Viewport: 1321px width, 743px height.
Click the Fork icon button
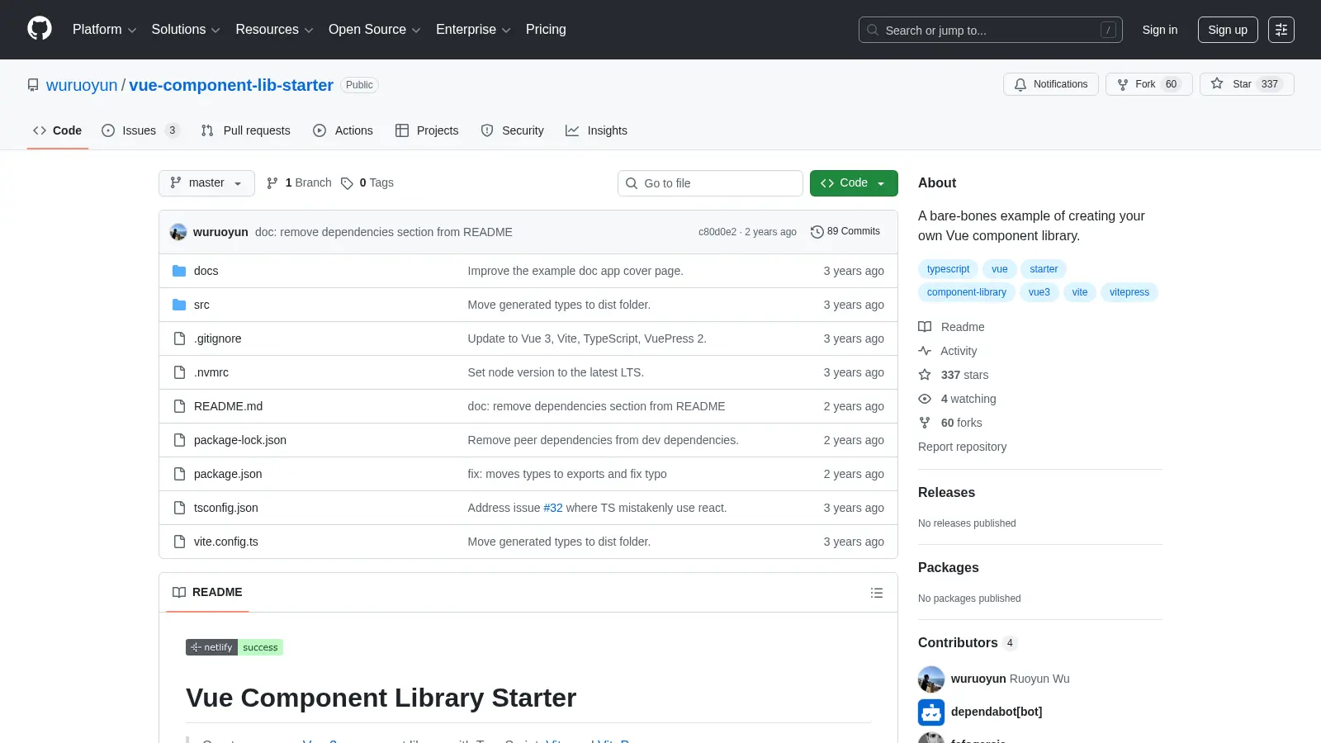[1123, 84]
